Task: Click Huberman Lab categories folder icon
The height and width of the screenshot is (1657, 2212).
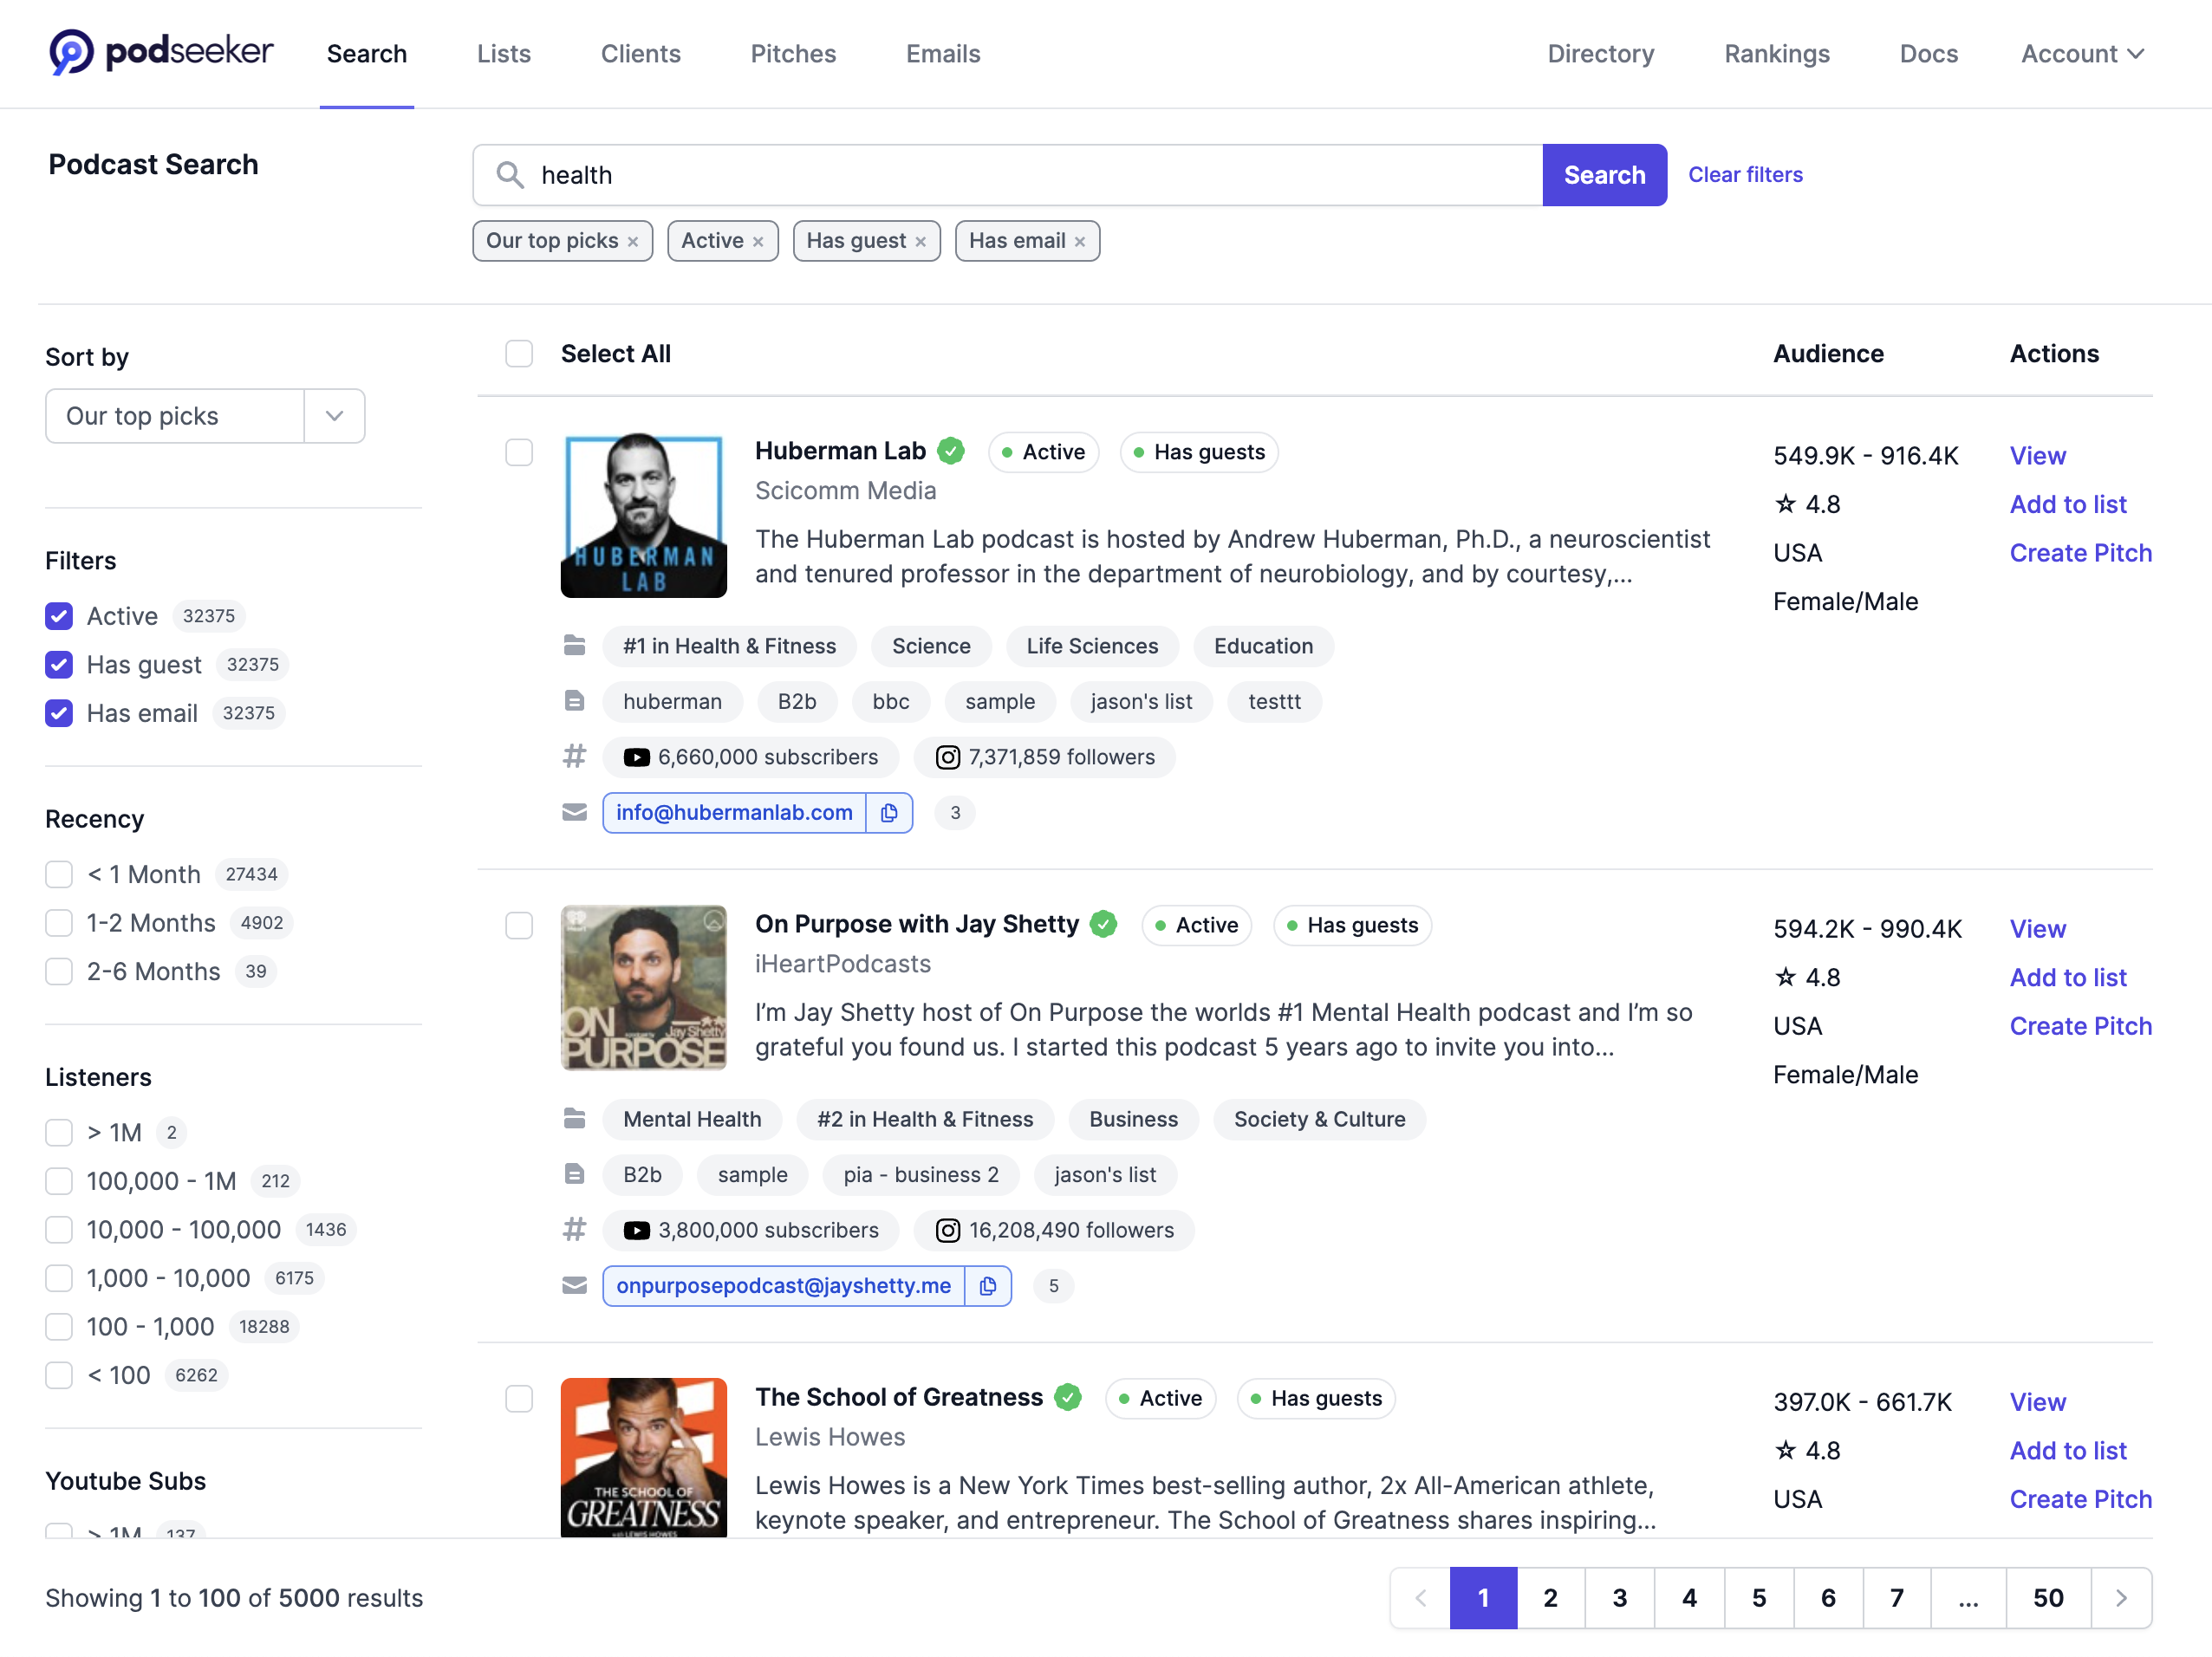Action: (574, 646)
